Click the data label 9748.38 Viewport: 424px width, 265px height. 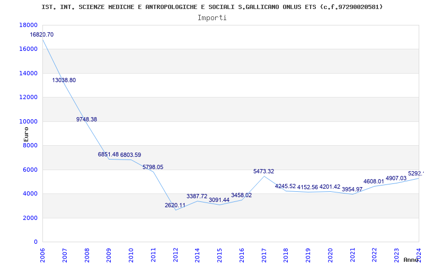(x=86, y=119)
